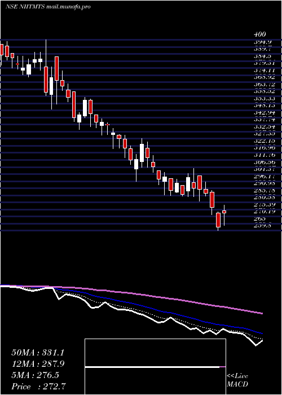Click the 12MA : 287.9 reading
The width and height of the screenshot is (282, 395).
(38, 364)
